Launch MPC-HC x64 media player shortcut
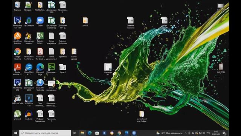The height and width of the screenshot is (136, 241). tap(18, 99)
